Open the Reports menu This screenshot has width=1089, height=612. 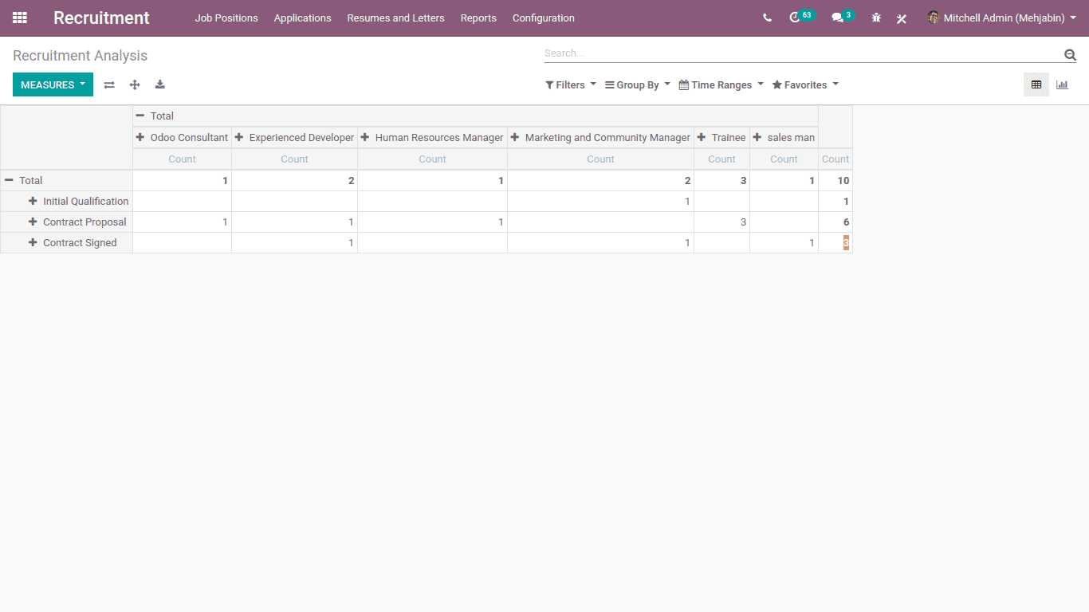pos(478,18)
